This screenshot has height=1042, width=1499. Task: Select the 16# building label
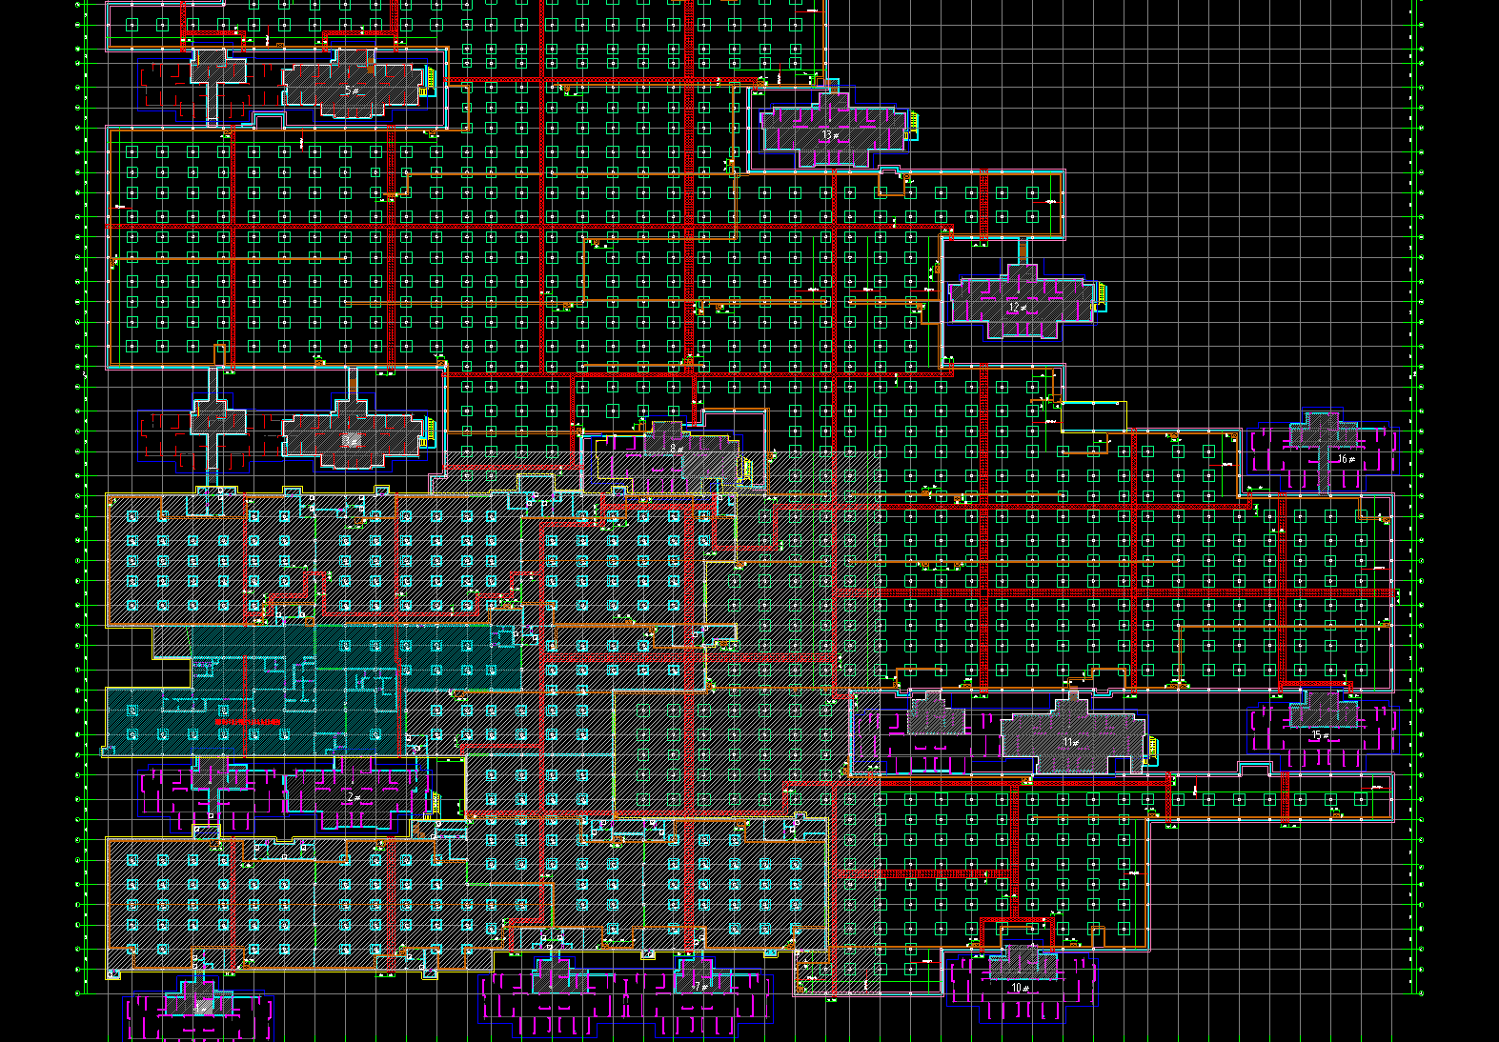[1346, 459]
